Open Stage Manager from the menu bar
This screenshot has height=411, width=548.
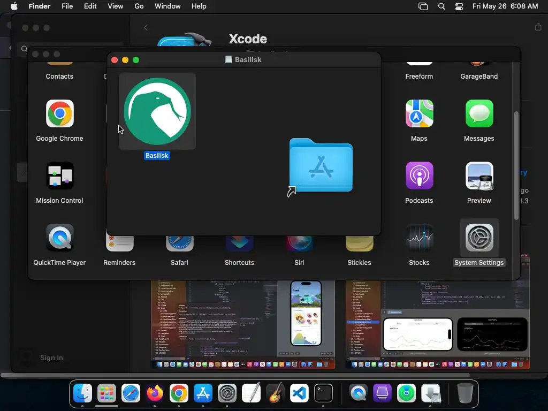[423, 6]
